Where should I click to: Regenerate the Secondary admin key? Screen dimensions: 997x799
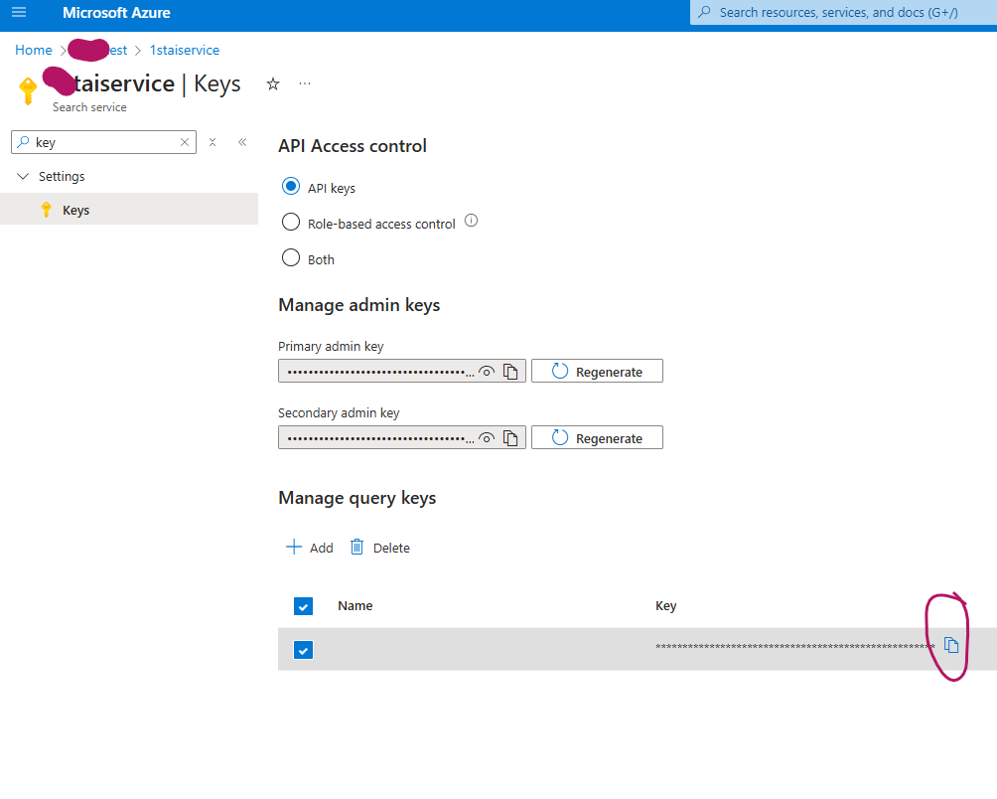pyautogui.click(x=597, y=437)
